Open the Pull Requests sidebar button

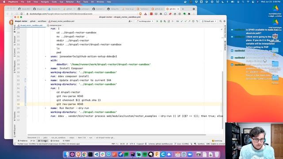pos(15,67)
